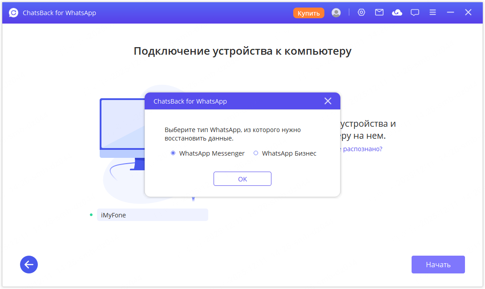Screen dimensions: 485x289
Task: Click the green device connection indicator
Action: tap(92, 214)
